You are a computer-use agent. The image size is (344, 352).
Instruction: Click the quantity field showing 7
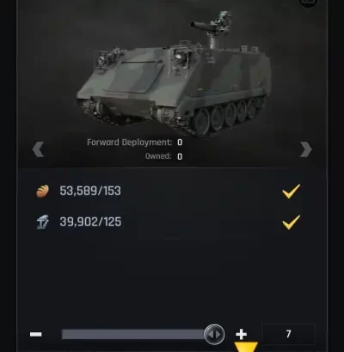[x=289, y=334]
